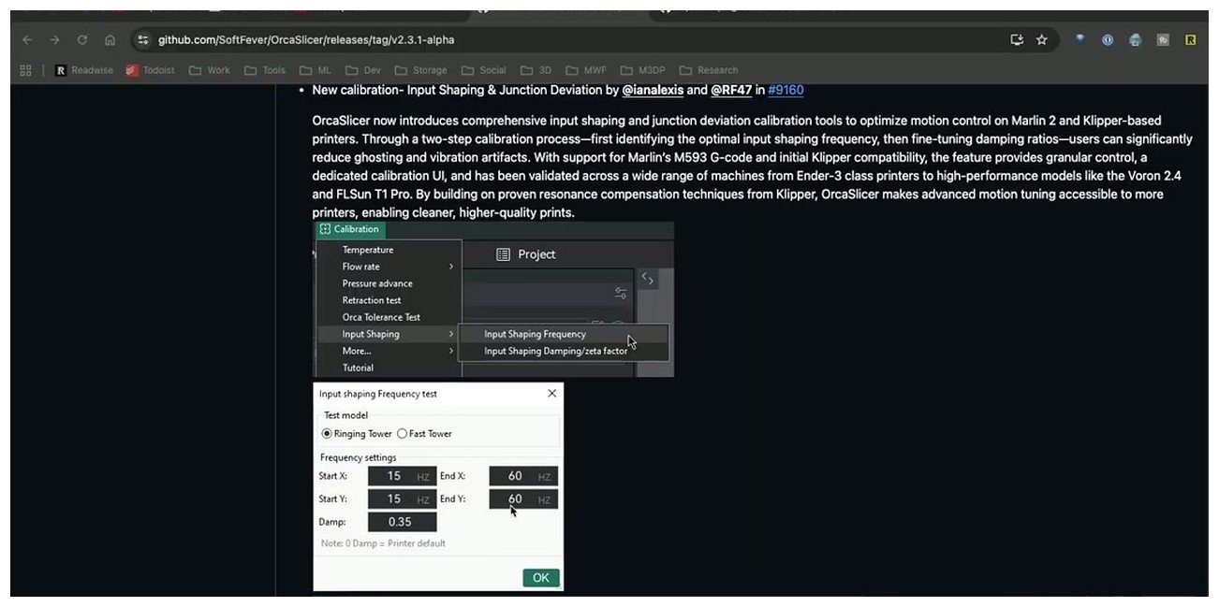Click OK in Input shaping dialog
Image resolution: width=1219 pixels, height=607 pixels.
(x=541, y=577)
